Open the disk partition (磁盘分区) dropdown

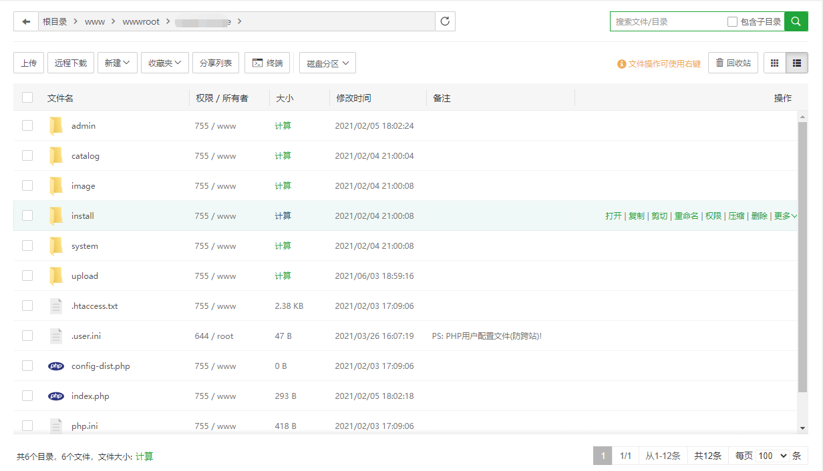[x=327, y=63]
